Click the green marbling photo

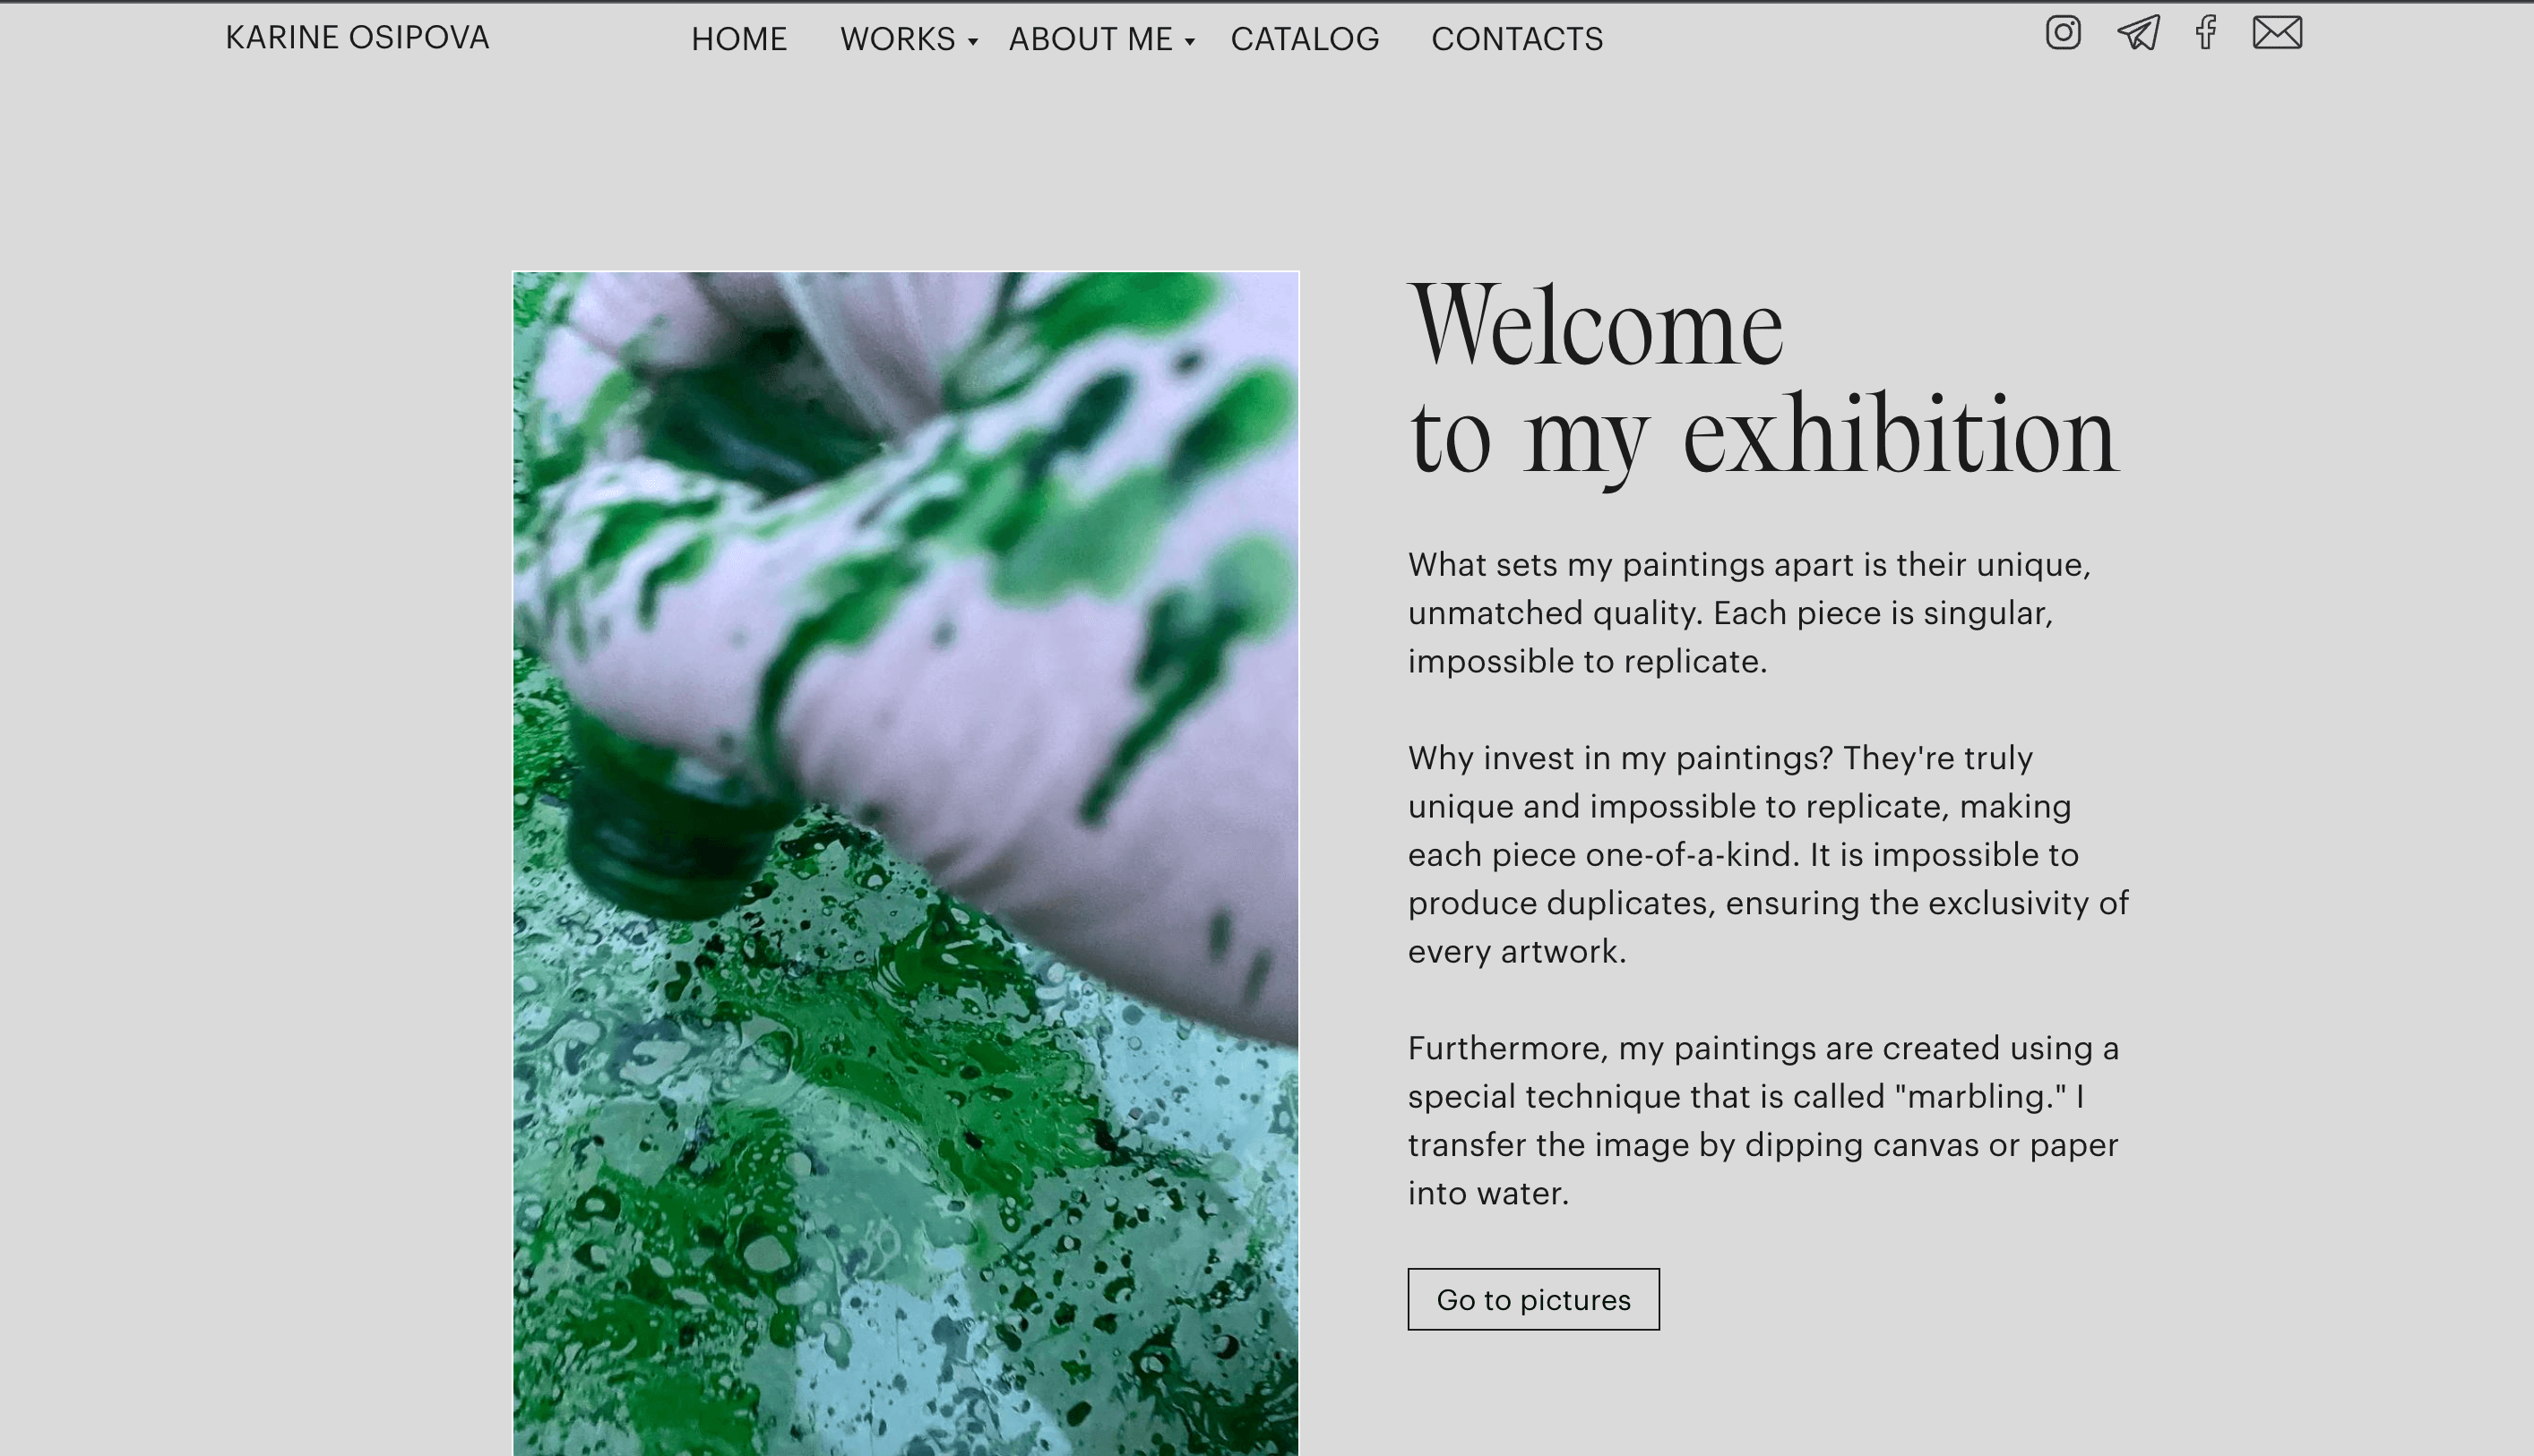click(905, 863)
